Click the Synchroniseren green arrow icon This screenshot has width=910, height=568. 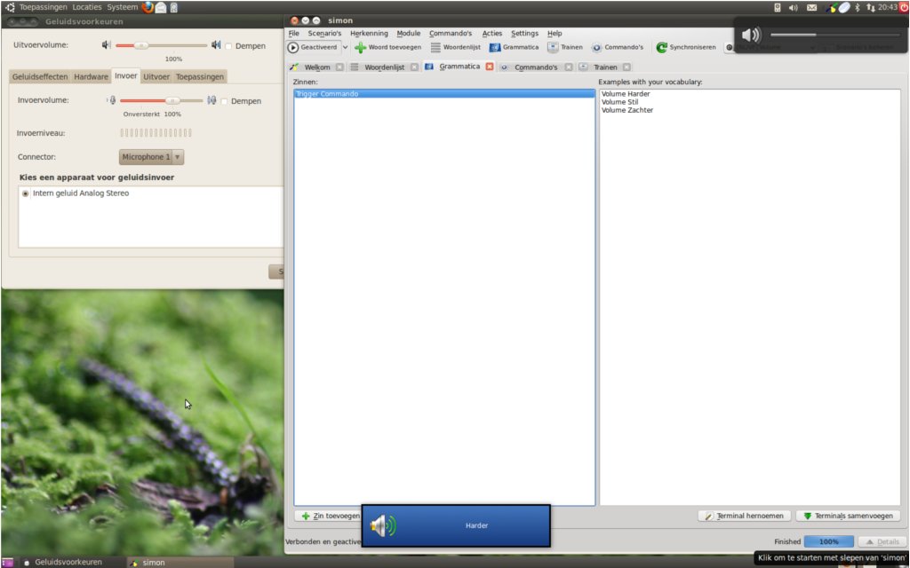661,48
